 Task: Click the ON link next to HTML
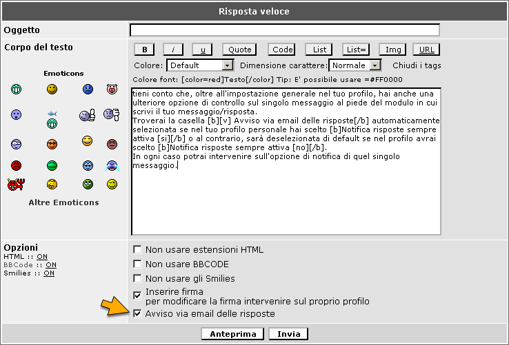tap(42, 256)
